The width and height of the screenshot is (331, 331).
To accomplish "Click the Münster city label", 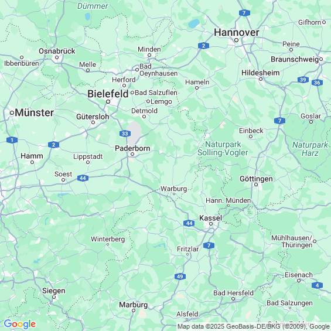I will [x=34, y=112].
